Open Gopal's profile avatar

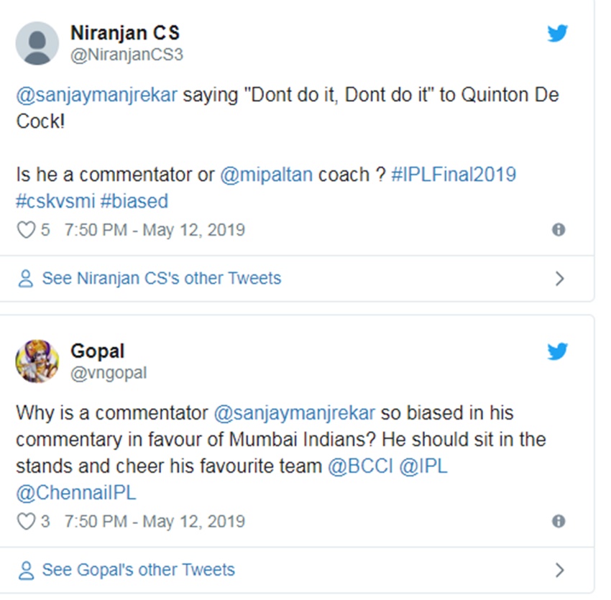[37, 361]
